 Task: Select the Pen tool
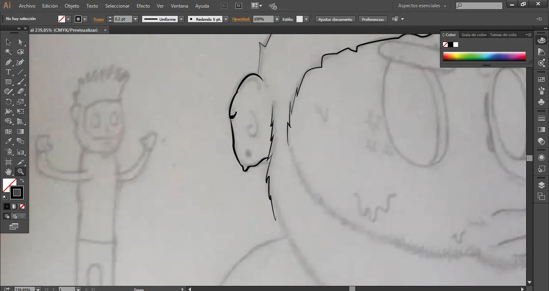[x=9, y=62]
